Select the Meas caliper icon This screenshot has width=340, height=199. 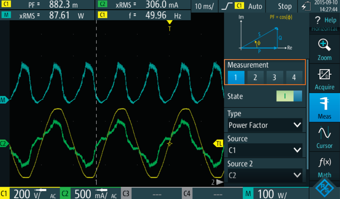tap(324, 108)
